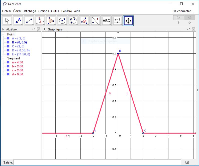Viewport: 199px width, 166px height.
Task: Open help with the question mark icon
Action: (178, 23)
